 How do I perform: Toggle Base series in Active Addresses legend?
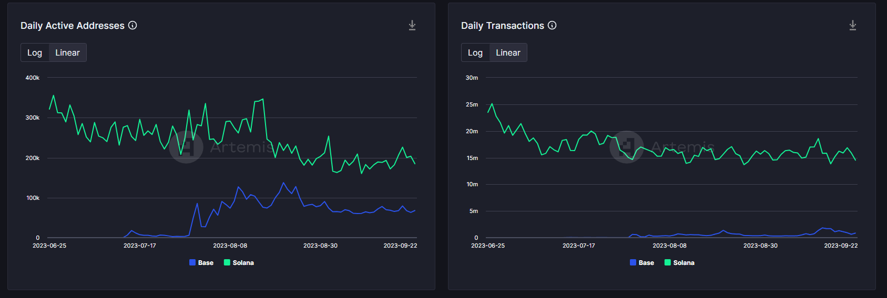[x=201, y=263]
